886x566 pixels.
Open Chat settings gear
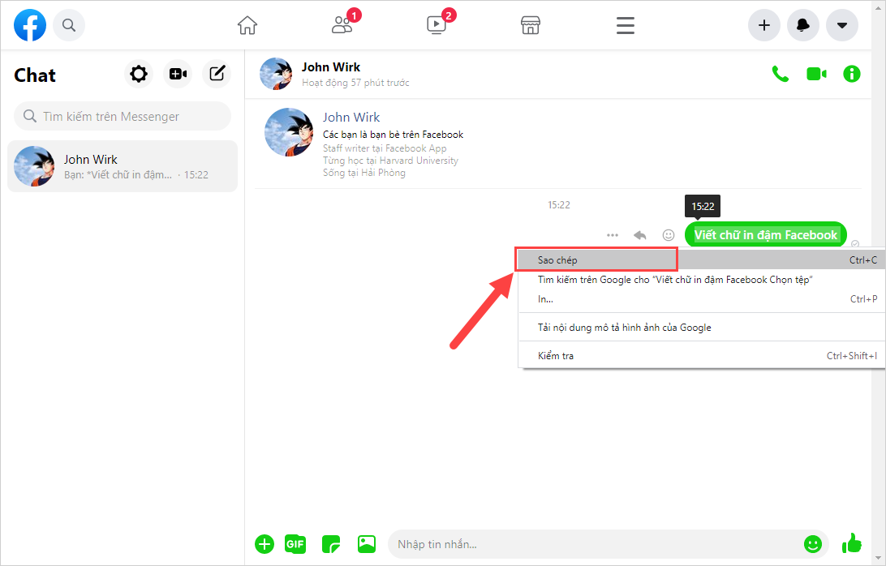tap(139, 74)
